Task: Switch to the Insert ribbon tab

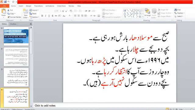Action: pos(21,6)
